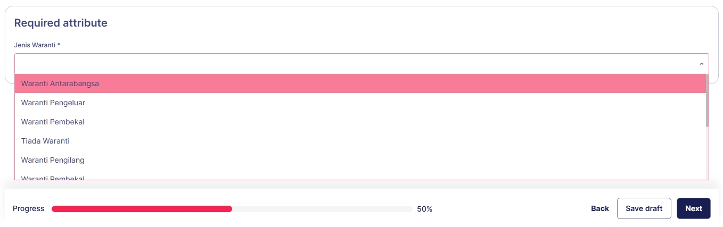The width and height of the screenshot is (723, 227).
Task: Go Back to previous step
Action: (599, 208)
